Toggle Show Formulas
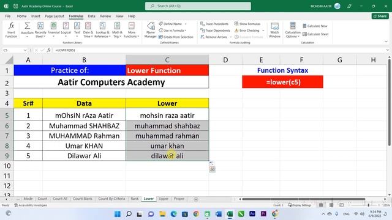This screenshot has height=220, width=392. coord(247,24)
